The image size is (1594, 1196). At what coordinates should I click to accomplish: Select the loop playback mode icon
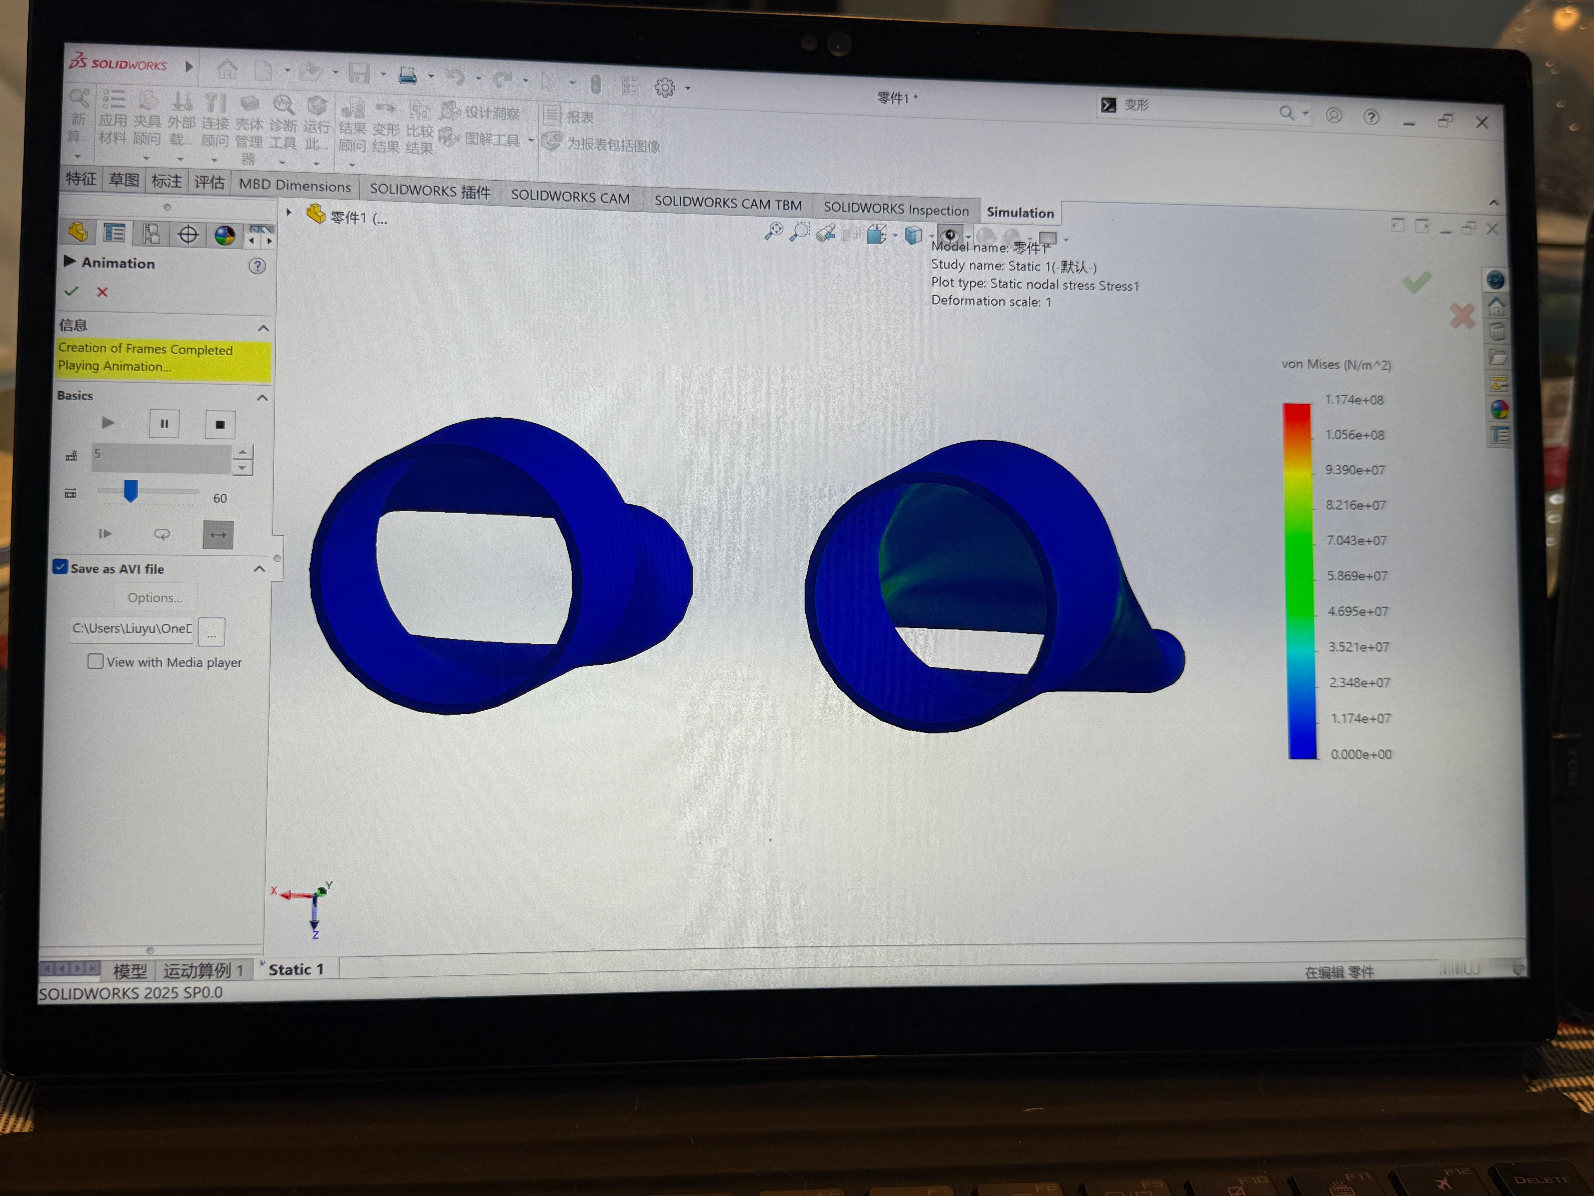pos(162,534)
